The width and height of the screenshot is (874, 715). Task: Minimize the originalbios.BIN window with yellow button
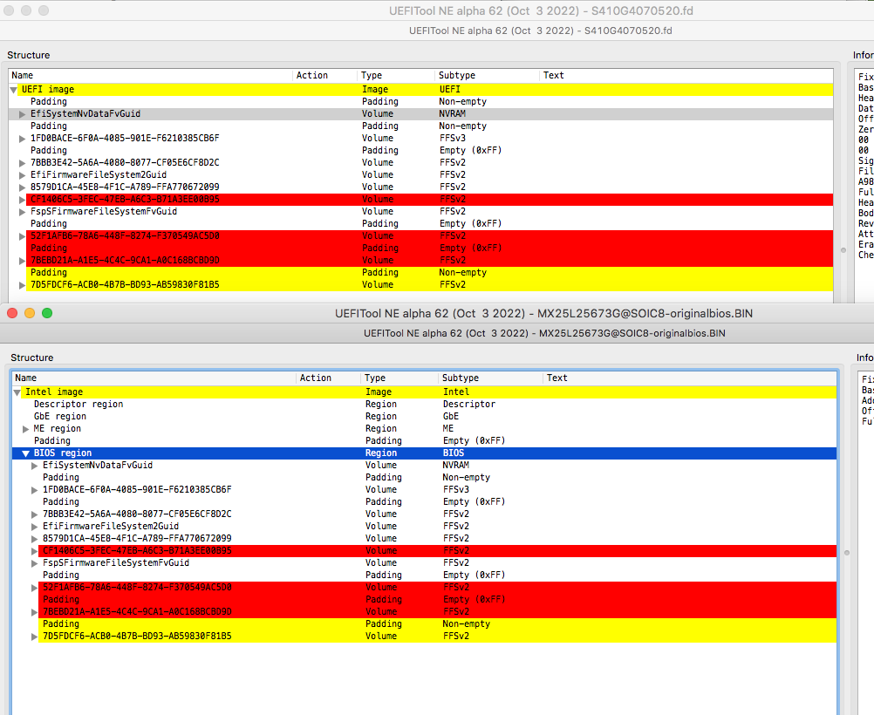30,313
